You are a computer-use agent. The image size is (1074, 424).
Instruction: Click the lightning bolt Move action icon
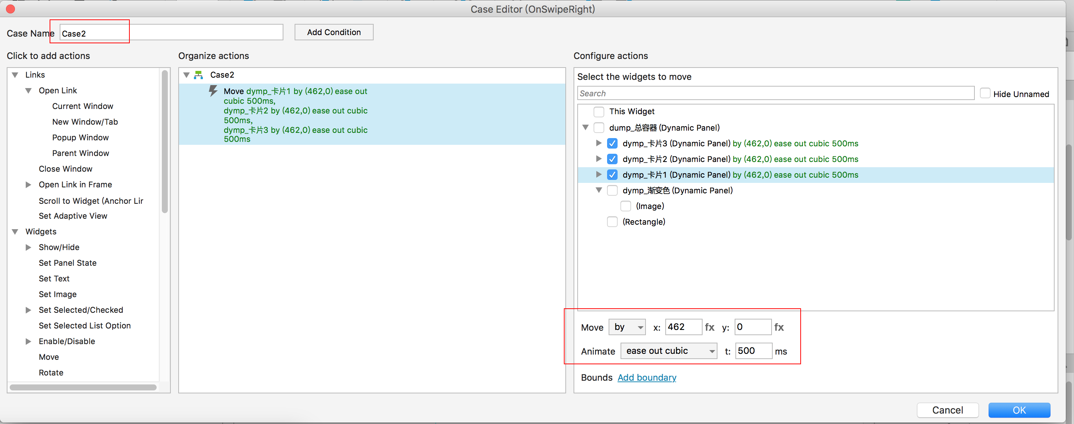pyautogui.click(x=213, y=91)
